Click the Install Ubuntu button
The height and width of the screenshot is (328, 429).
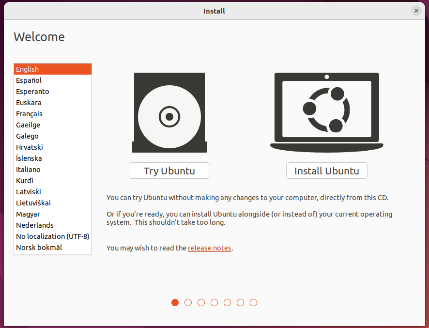327,171
